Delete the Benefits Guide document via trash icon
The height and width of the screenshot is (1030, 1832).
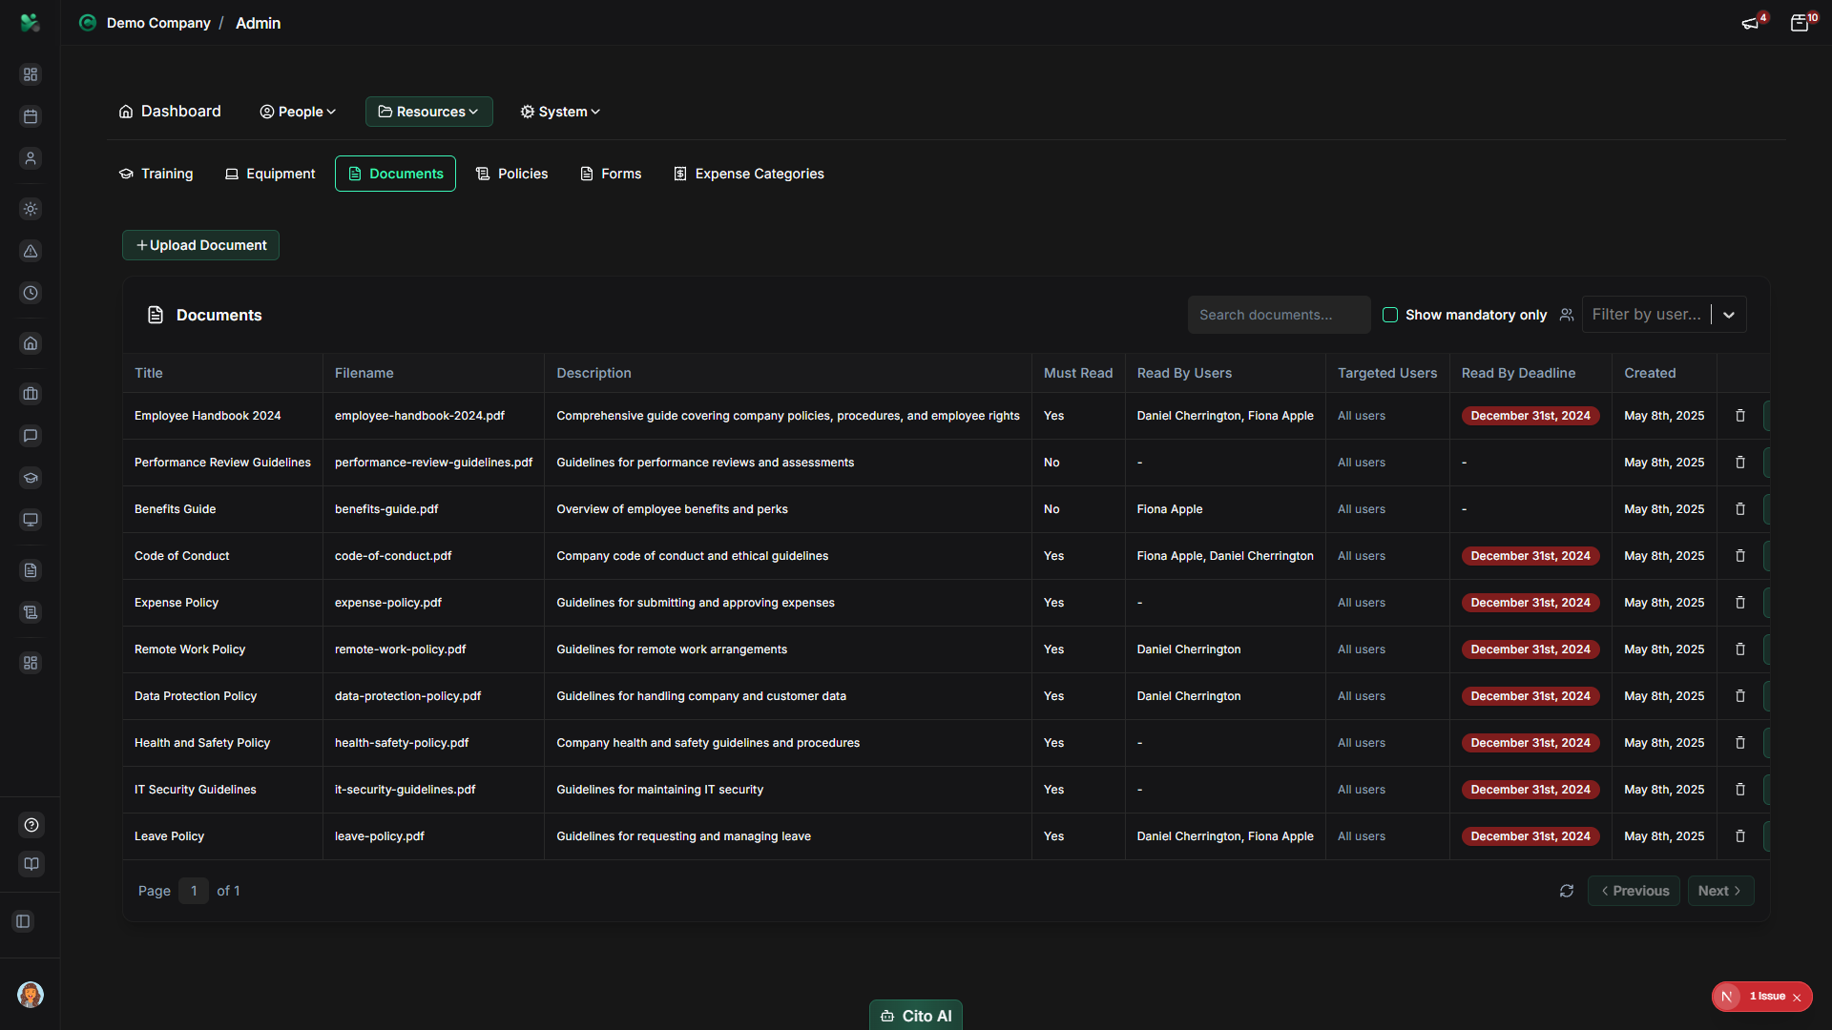pyautogui.click(x=1739, y=509)
